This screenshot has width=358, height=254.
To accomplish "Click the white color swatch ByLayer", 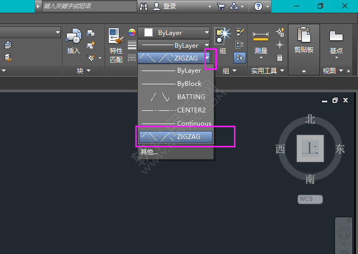I will (x=149, y=32).
